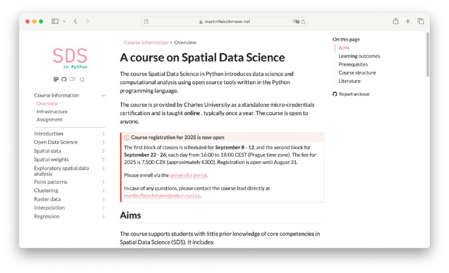
Task: Click the lock icon beside the URL
Action: pyautogui.click(x=201, y=22)
